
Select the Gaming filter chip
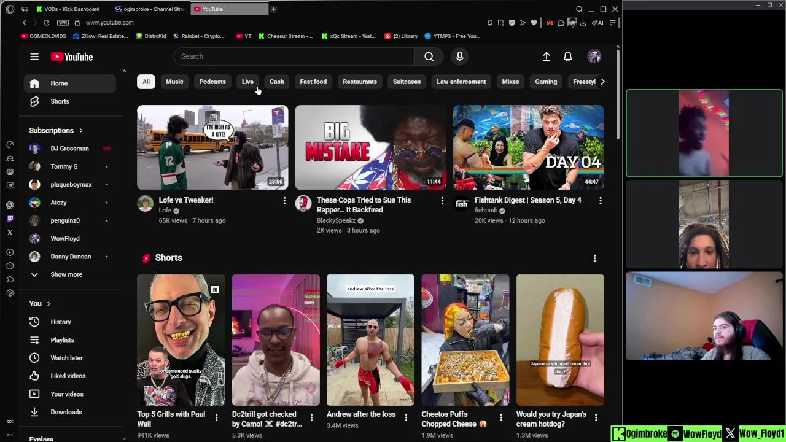click(546, 82)
